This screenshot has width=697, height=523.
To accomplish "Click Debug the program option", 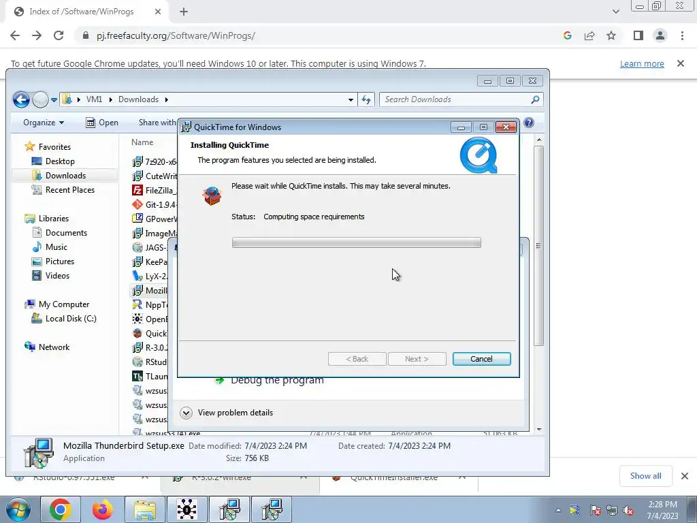I will 278,380.
